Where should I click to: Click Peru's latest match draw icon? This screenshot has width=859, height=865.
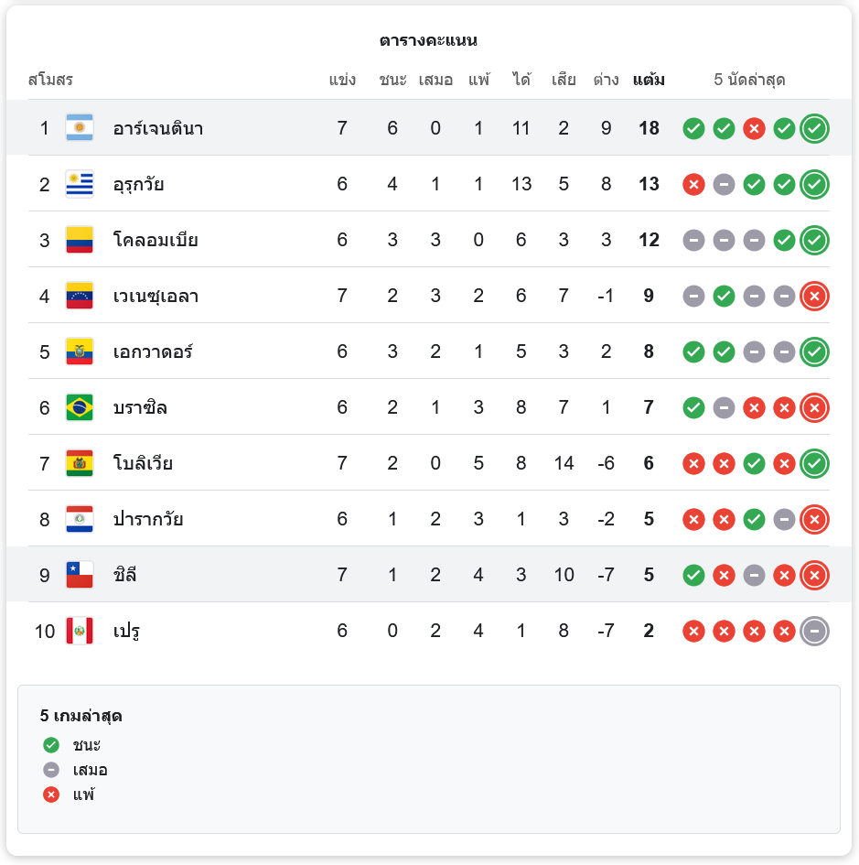point(814,631)
